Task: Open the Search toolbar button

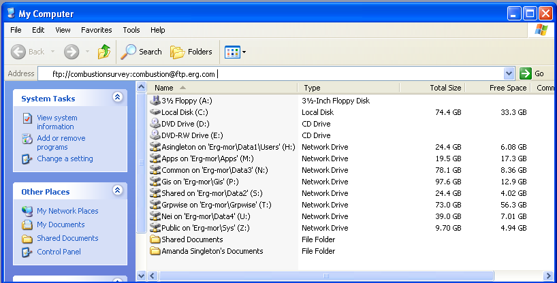Action: [x=142, y=52]
